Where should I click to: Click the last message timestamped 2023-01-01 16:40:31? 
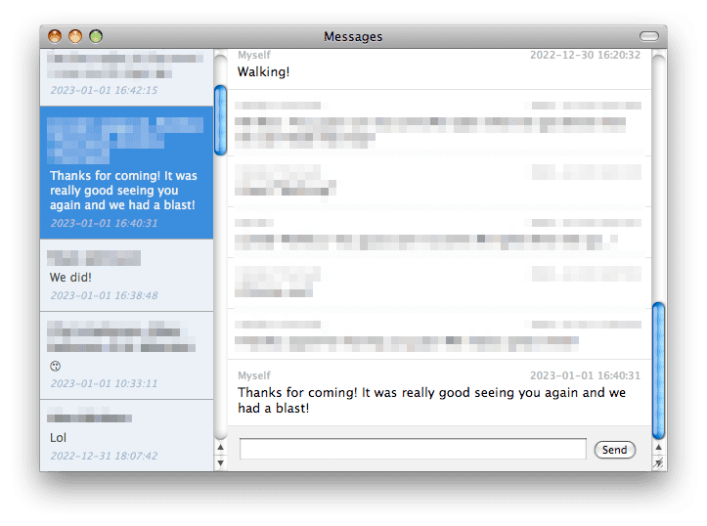click(x=439, y=392)
